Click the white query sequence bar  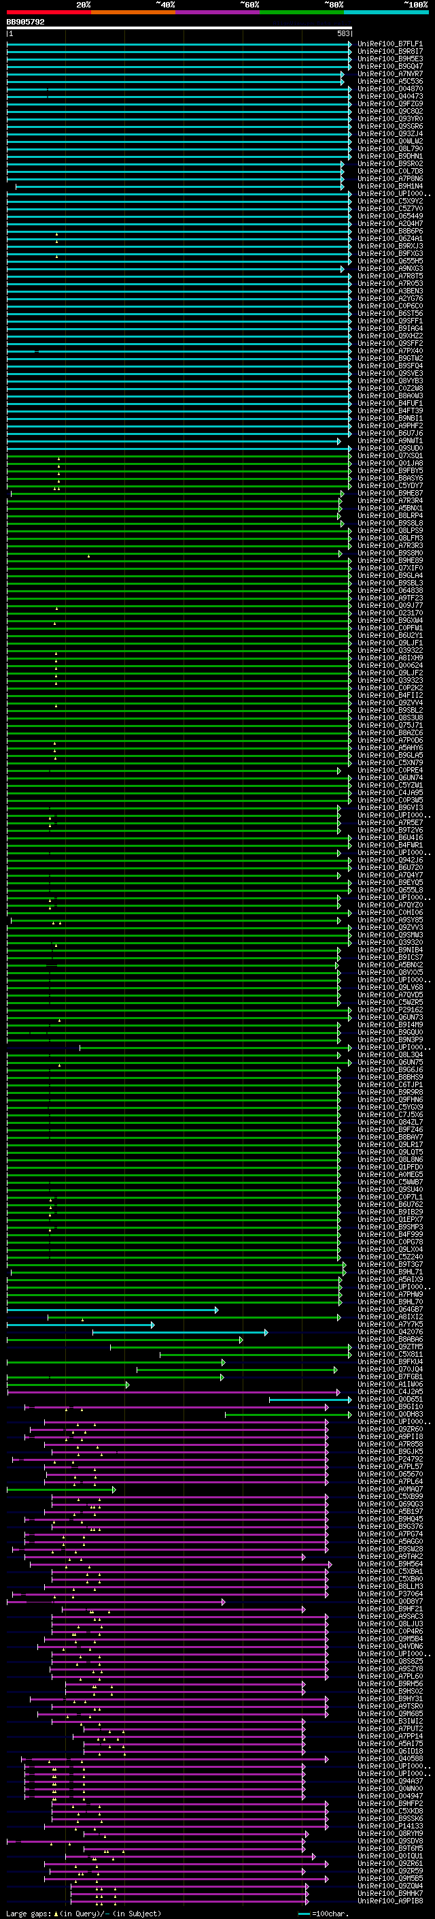click(x=179, y=29)
